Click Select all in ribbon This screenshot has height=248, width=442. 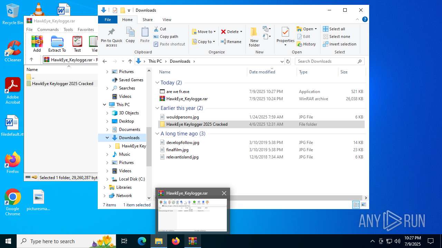334,29
